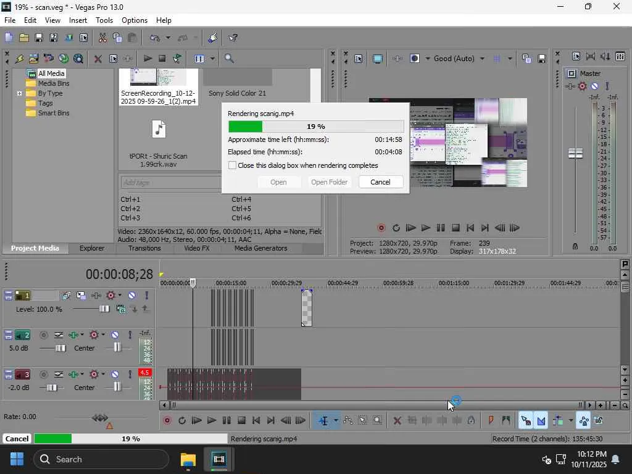Toggle Solo on audio track 2
This screenshot has width=632, height=474.
(x=130, y=335)
